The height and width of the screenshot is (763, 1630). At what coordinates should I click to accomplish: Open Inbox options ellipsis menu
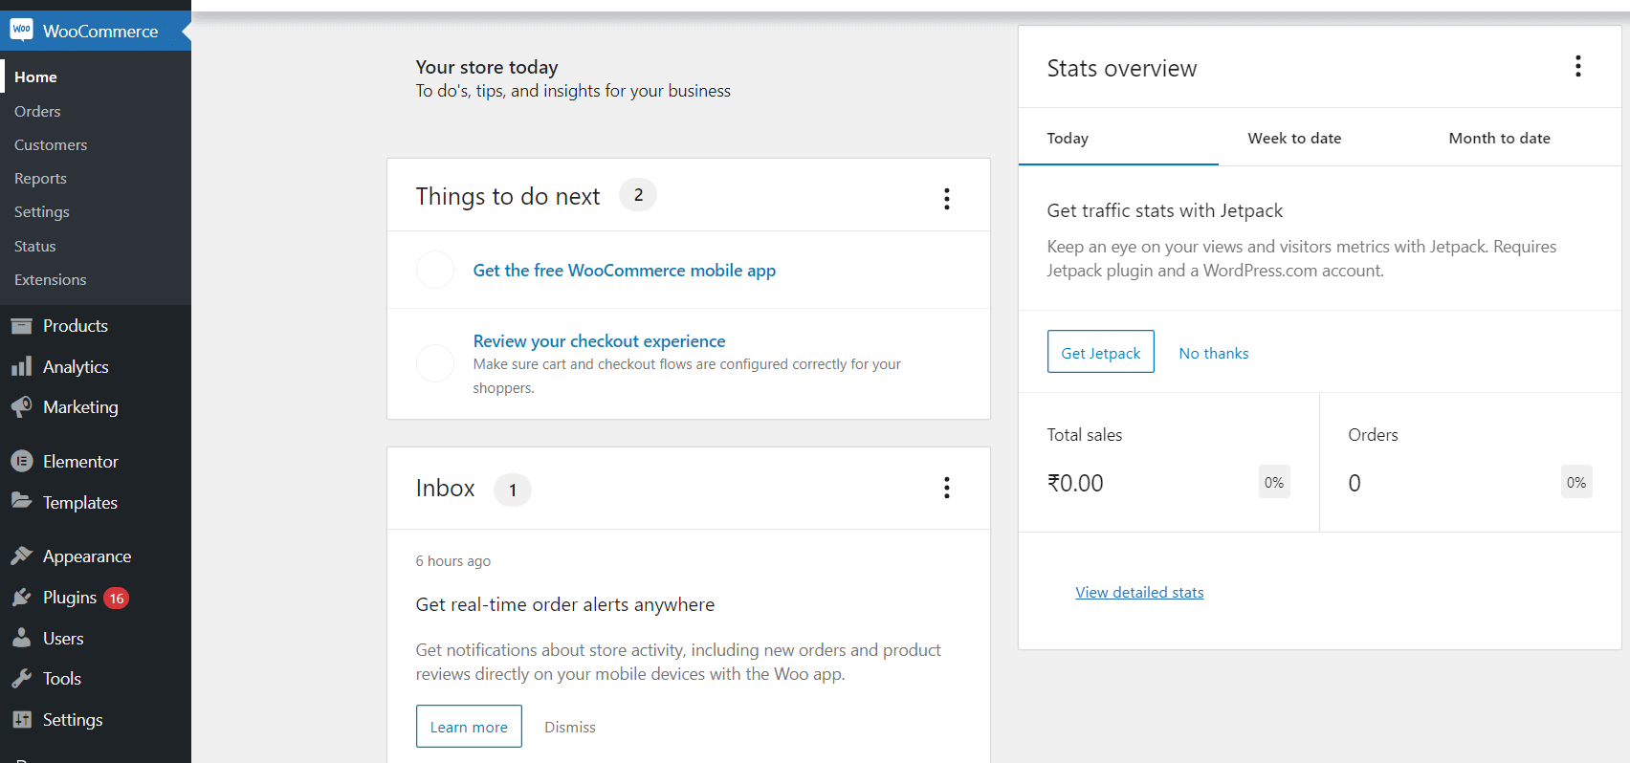pos(947,488)
